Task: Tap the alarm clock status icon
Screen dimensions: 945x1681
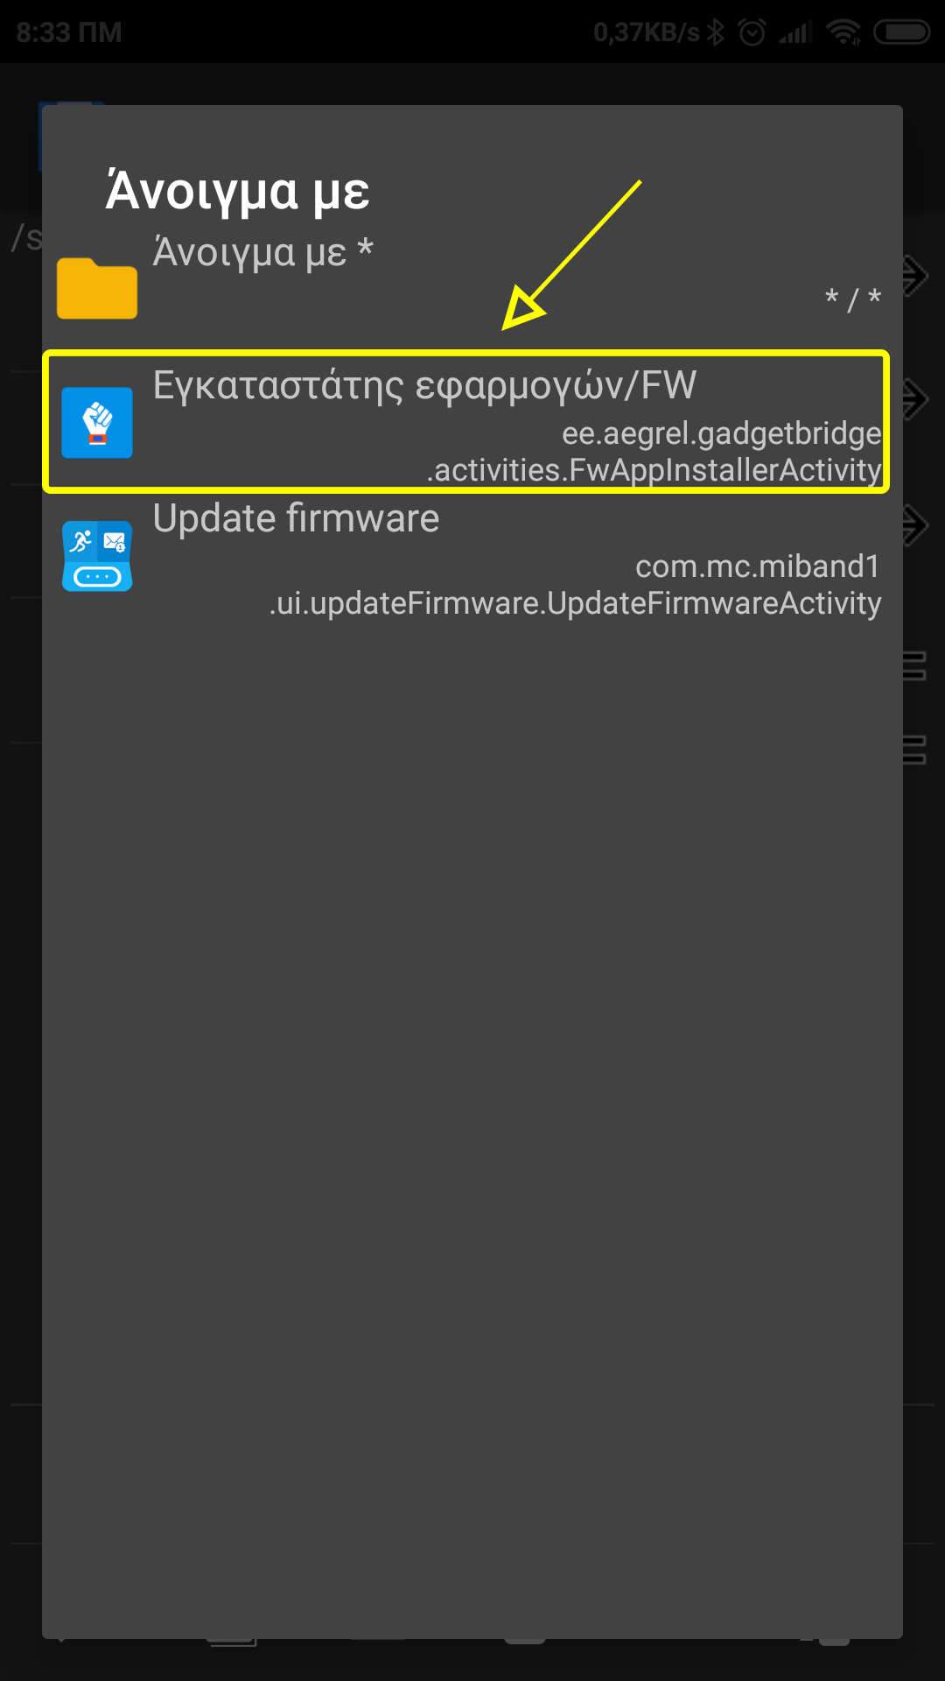Action: click(x=752, y=32)
